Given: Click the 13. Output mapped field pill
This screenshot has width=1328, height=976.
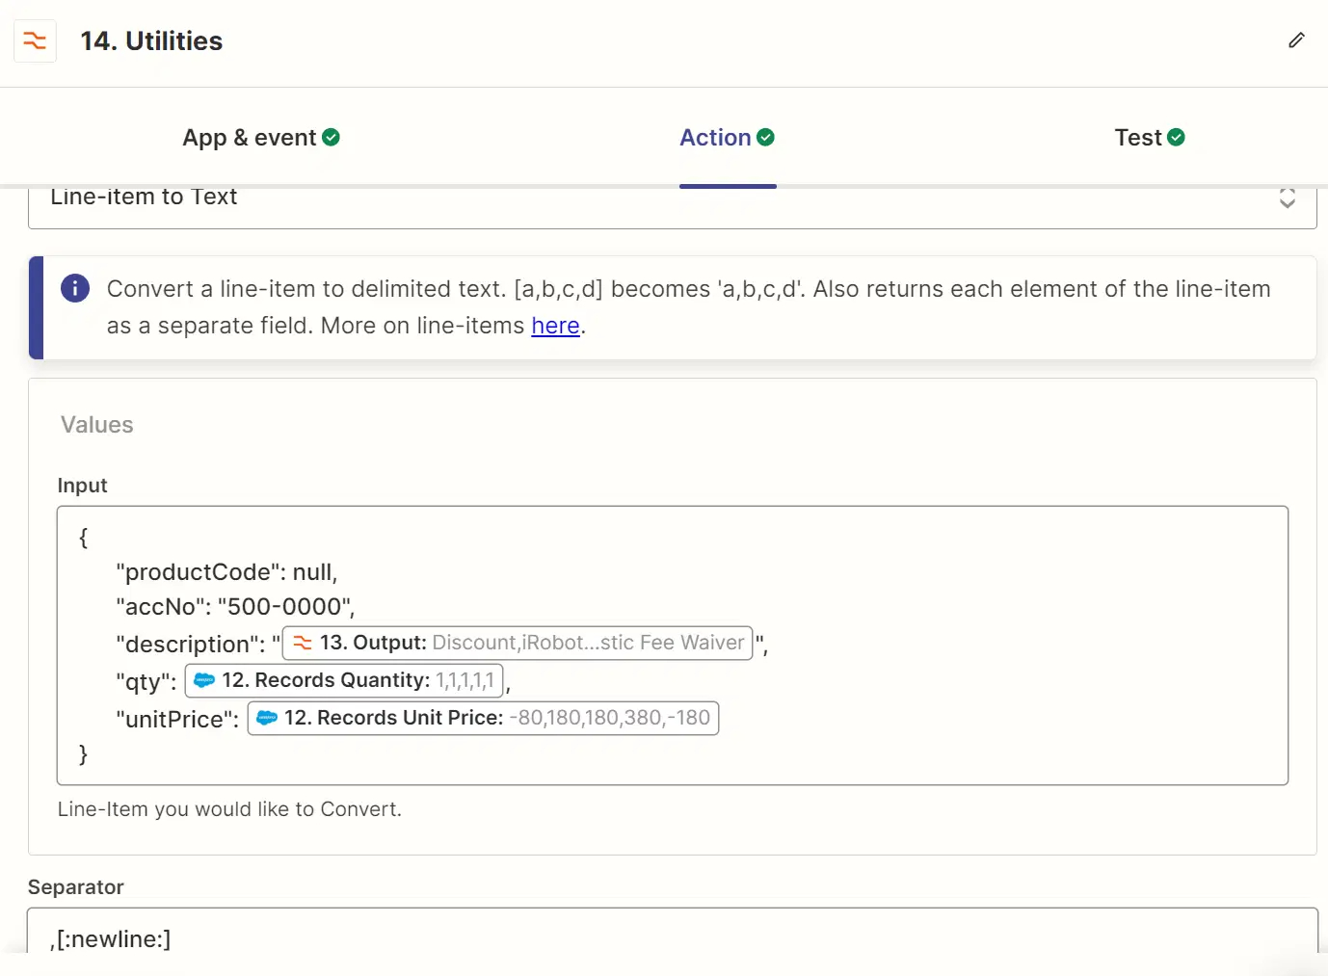Looking at the screenshot, I should [x=518, y=643].
